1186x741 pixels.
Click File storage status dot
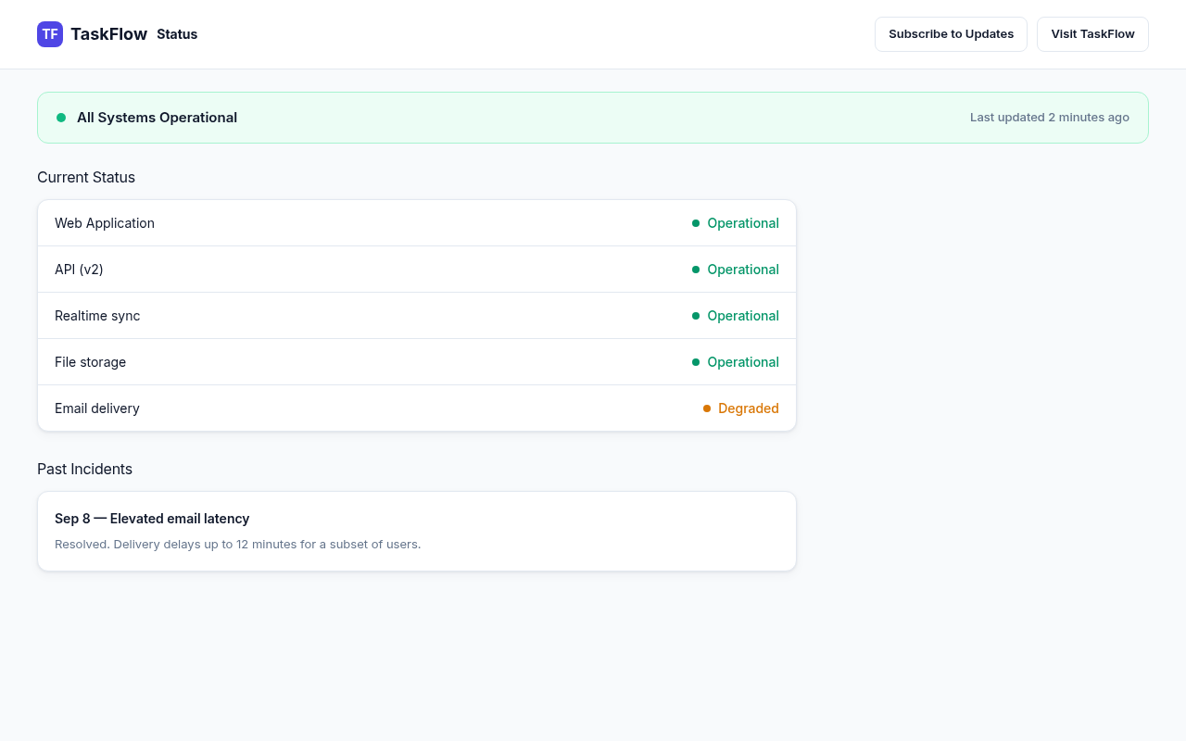[696, 362]
